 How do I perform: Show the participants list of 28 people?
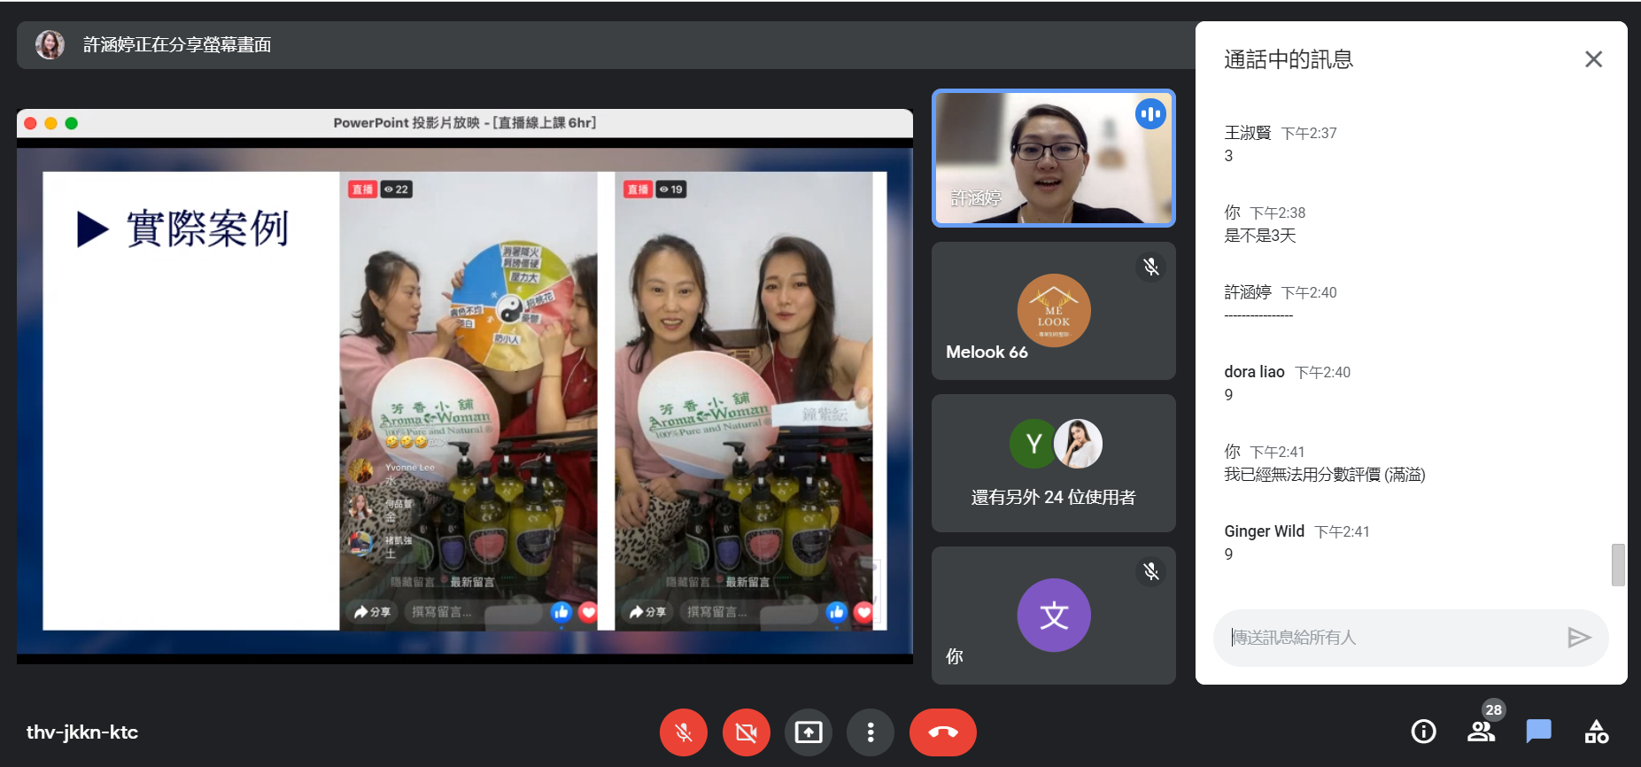pos(1481,732)
